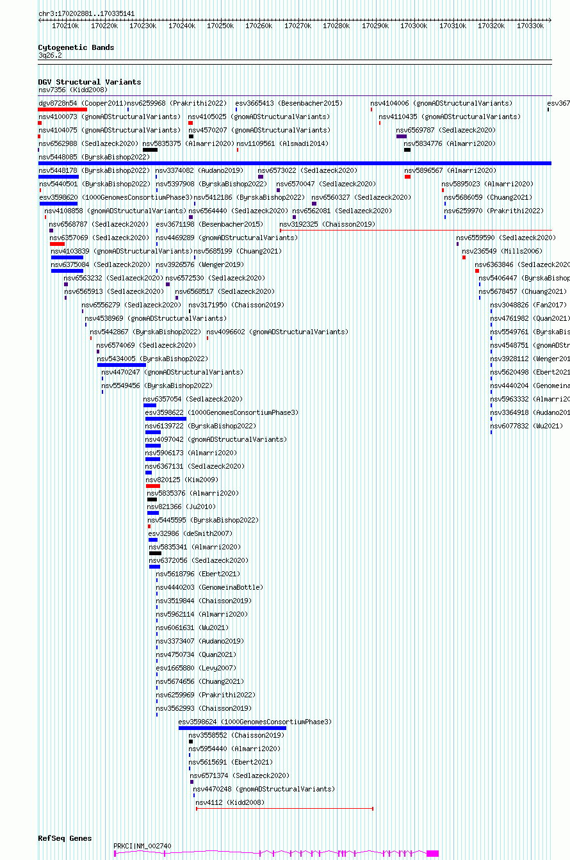
Task: Open nsv6139722 (ByrskaBishop2022) variant
Action: [x=201, y=426]
